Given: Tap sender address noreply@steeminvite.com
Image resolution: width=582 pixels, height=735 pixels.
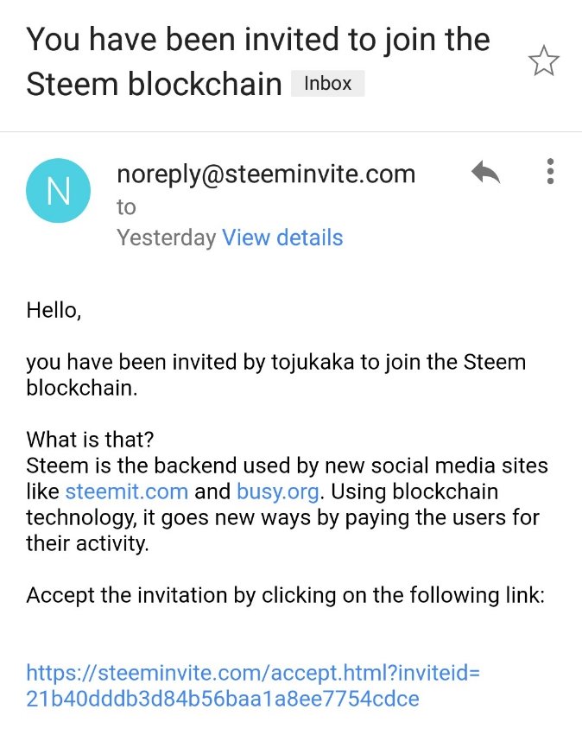Looking at the screenshot, I should (x=266, y=174).
